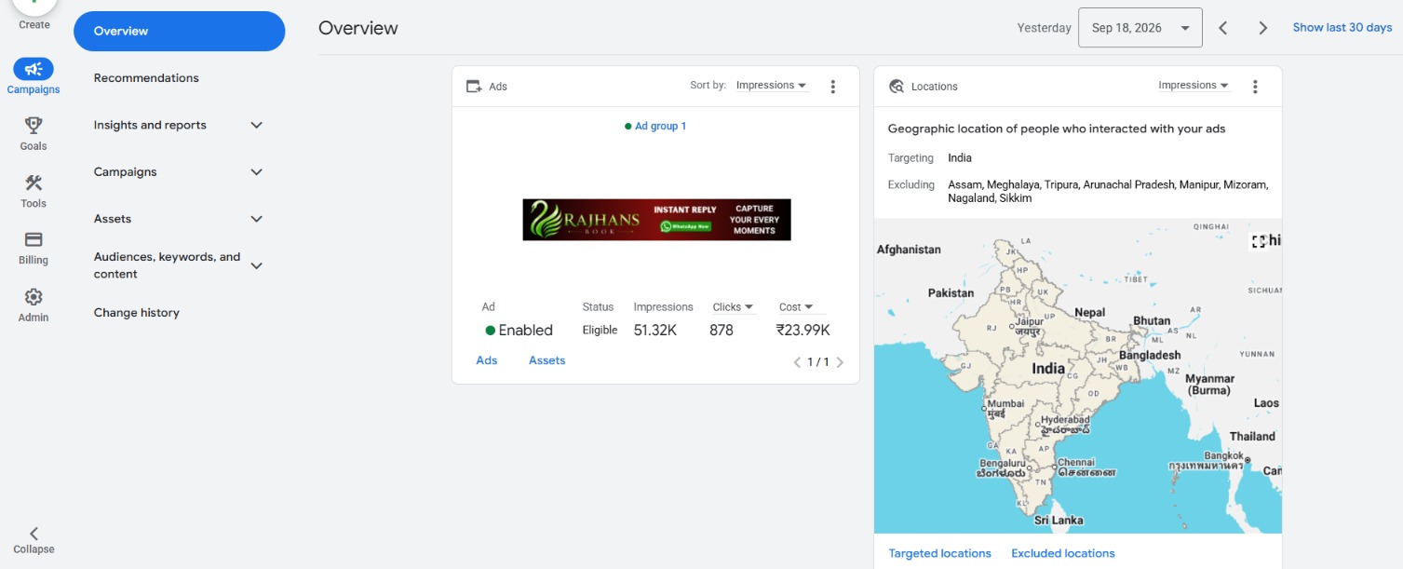The image size is (1403, 569).
Task: Open the Excluded locations link
Action: tap(1063, 553)
